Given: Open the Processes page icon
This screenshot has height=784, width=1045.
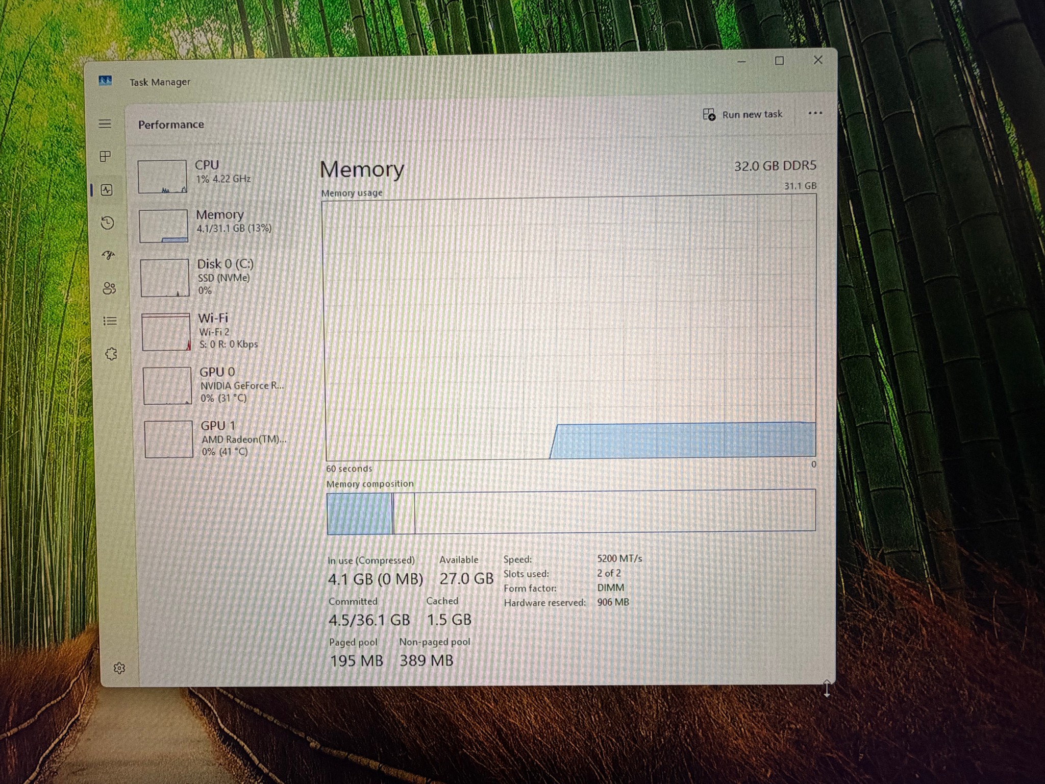Looking at the screenshot, I should (x=106, y=157).
